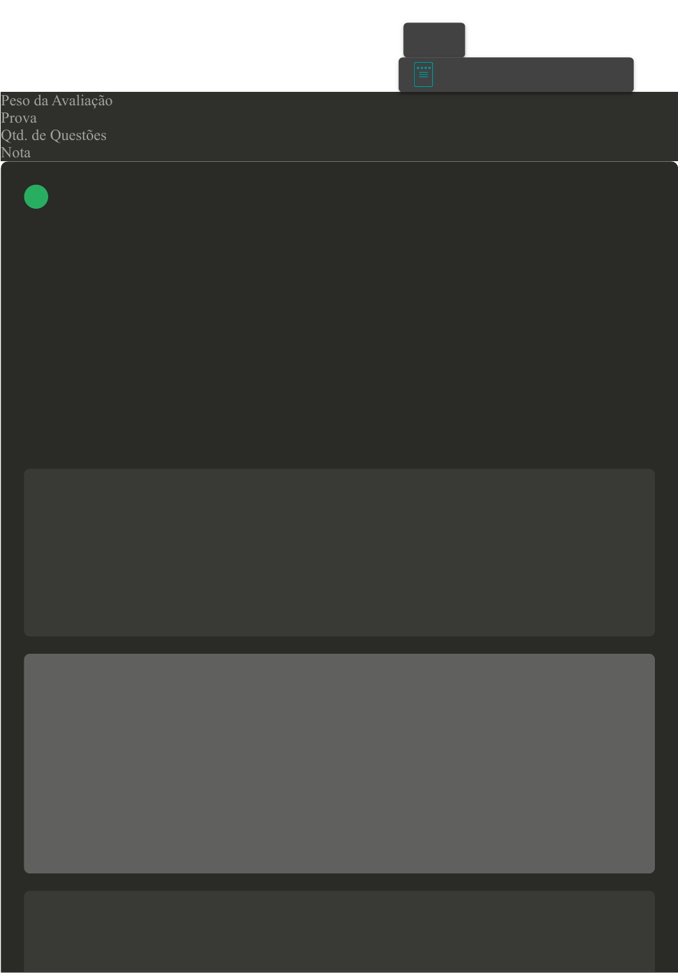678x973 pixels.
Task: Select the small dark gray box above the toolbar
Action: coord(434,40)
